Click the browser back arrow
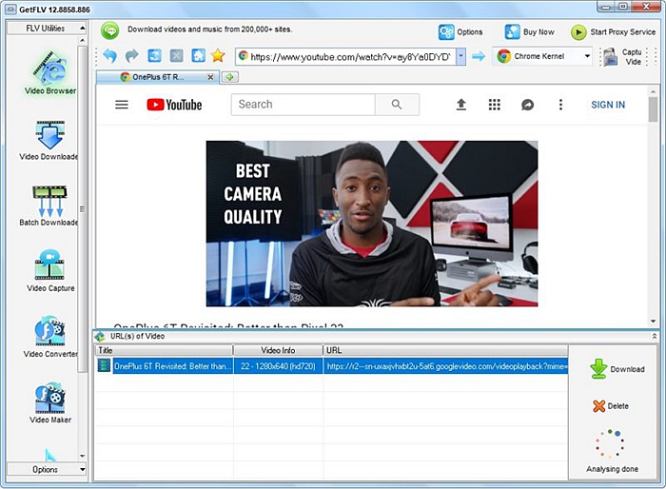Image resolution: width=666 pixels, height=489 pixels. click(x=110, y=56)
